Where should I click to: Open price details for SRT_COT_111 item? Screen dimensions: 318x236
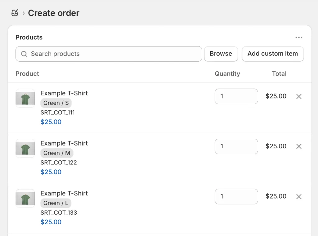[51, 122]
